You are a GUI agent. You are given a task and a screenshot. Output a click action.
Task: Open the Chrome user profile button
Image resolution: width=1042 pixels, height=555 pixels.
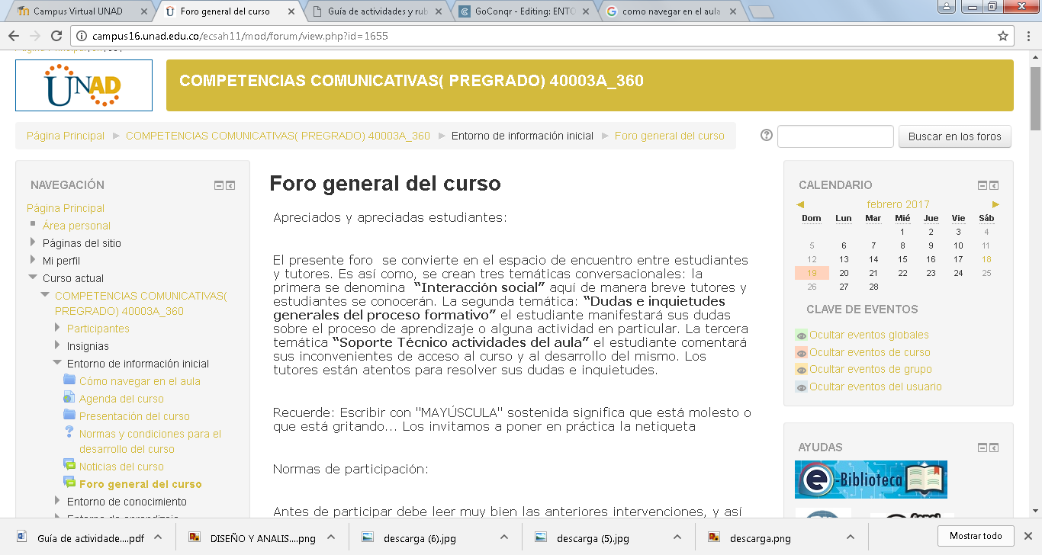(x=947, y=6)
